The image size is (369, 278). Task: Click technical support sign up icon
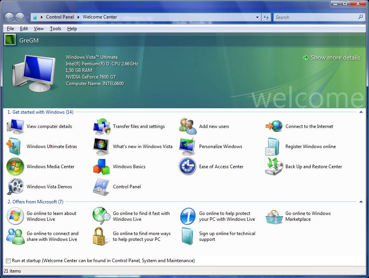188,236
